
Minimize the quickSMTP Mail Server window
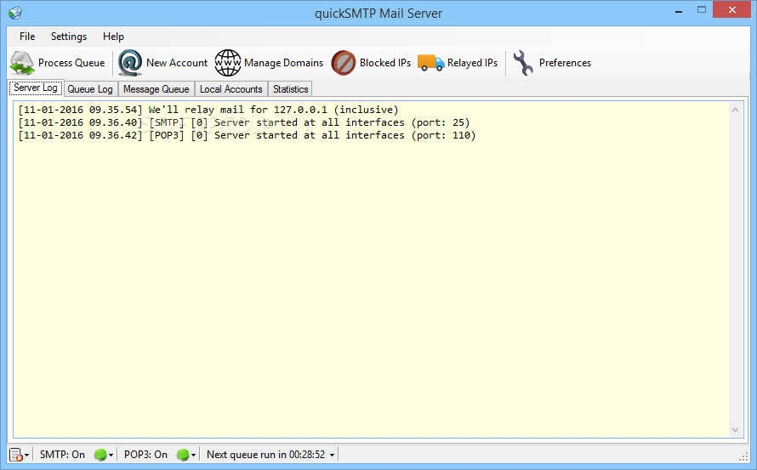pyautogui.click(x=679, y=10)
